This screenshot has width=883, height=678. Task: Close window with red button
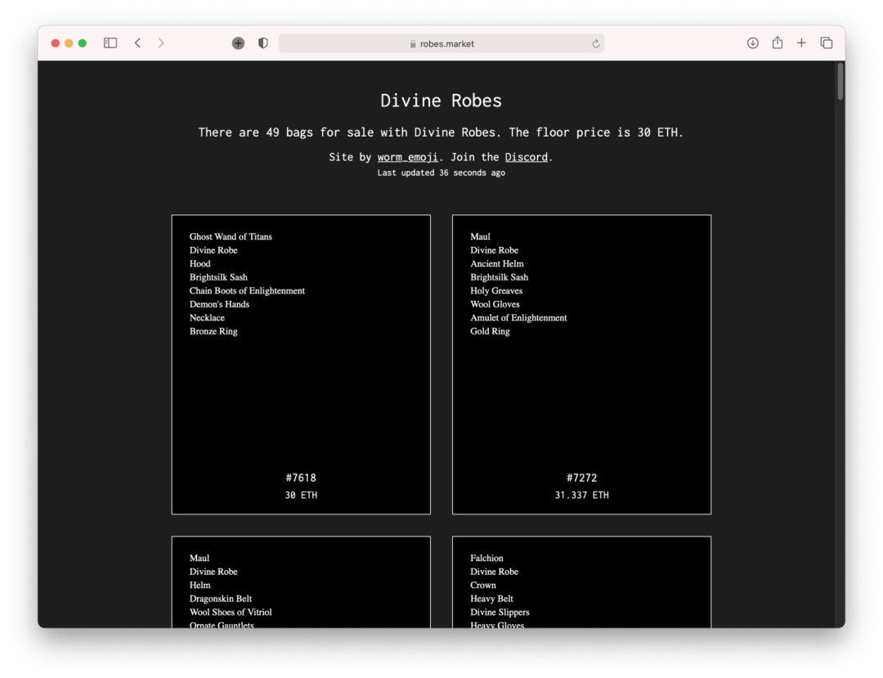[56, 43]
